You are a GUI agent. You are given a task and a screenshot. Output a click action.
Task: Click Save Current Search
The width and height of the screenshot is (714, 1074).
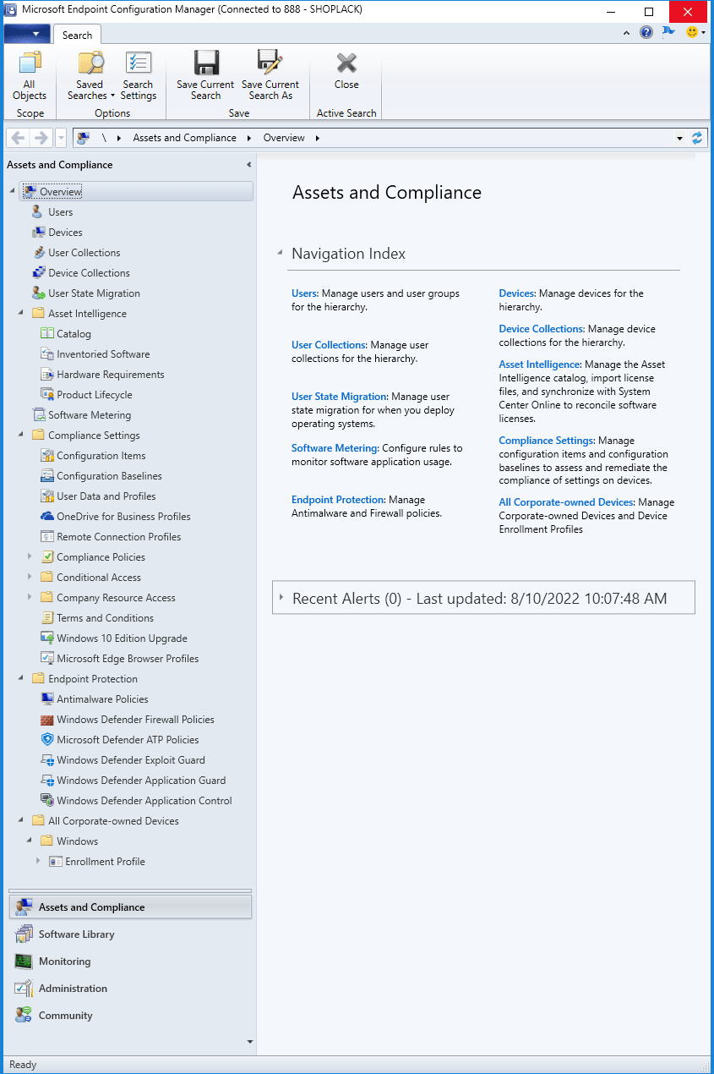click(205, 76)
